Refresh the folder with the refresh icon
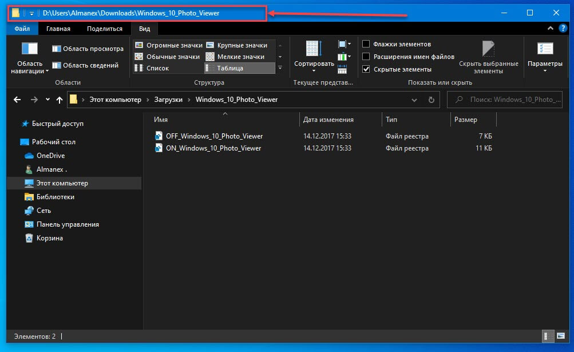Image resolution: width=574 pixels, height=352 pixels. coord(432,100)
